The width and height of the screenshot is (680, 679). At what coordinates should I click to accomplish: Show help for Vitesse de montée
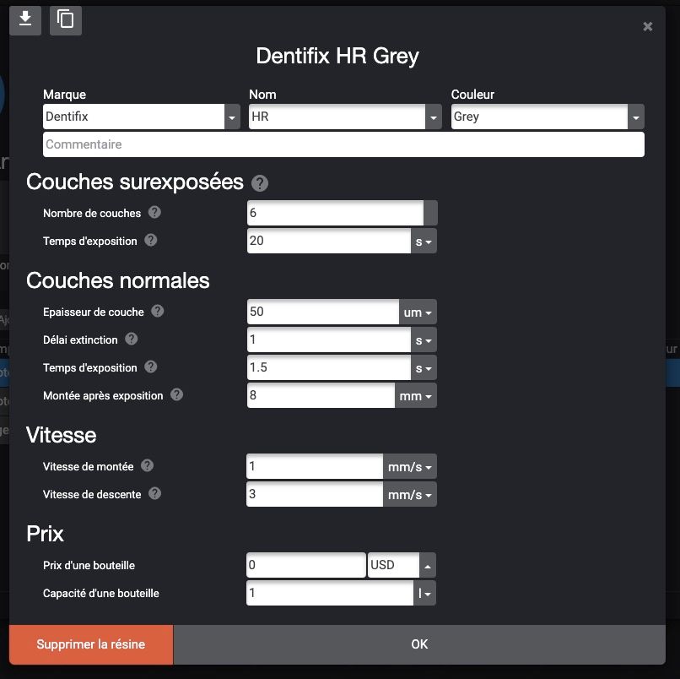click(x=147, y=465)
